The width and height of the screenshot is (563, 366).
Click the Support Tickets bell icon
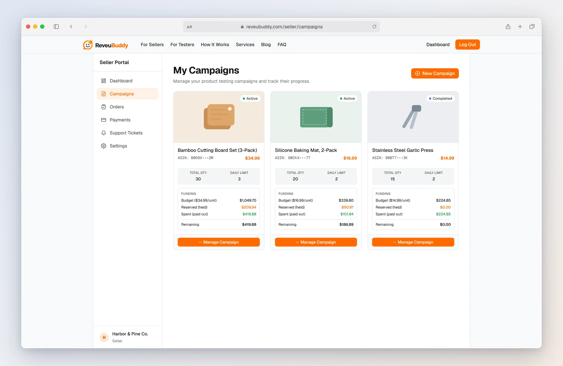104,133
